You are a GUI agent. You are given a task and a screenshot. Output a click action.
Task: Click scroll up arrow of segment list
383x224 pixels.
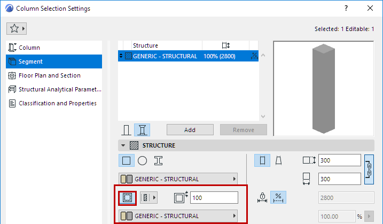tap(263, 55)
